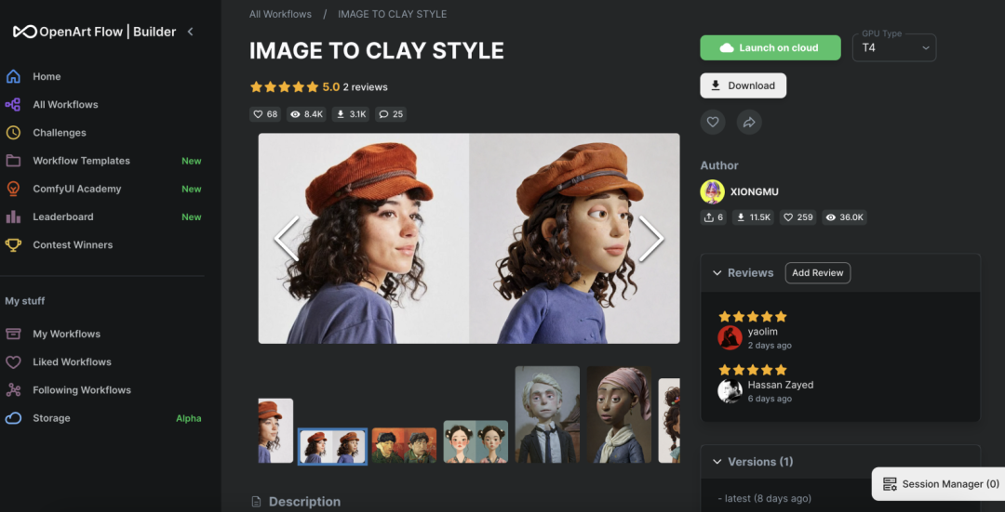Open the XIONGMU author profile name
Image resolution: width=1005 pixels, height=512 pixels.
(x=755, y=191)
